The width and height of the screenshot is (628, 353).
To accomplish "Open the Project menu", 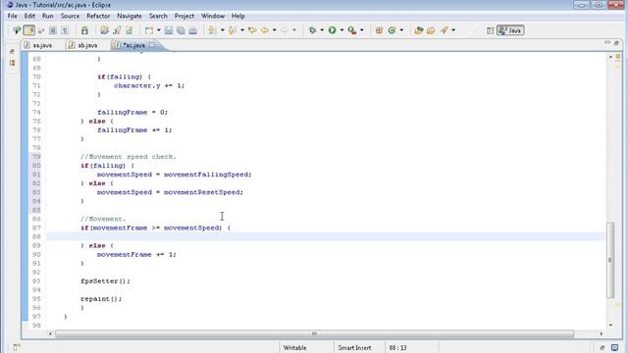I will 184,16.
